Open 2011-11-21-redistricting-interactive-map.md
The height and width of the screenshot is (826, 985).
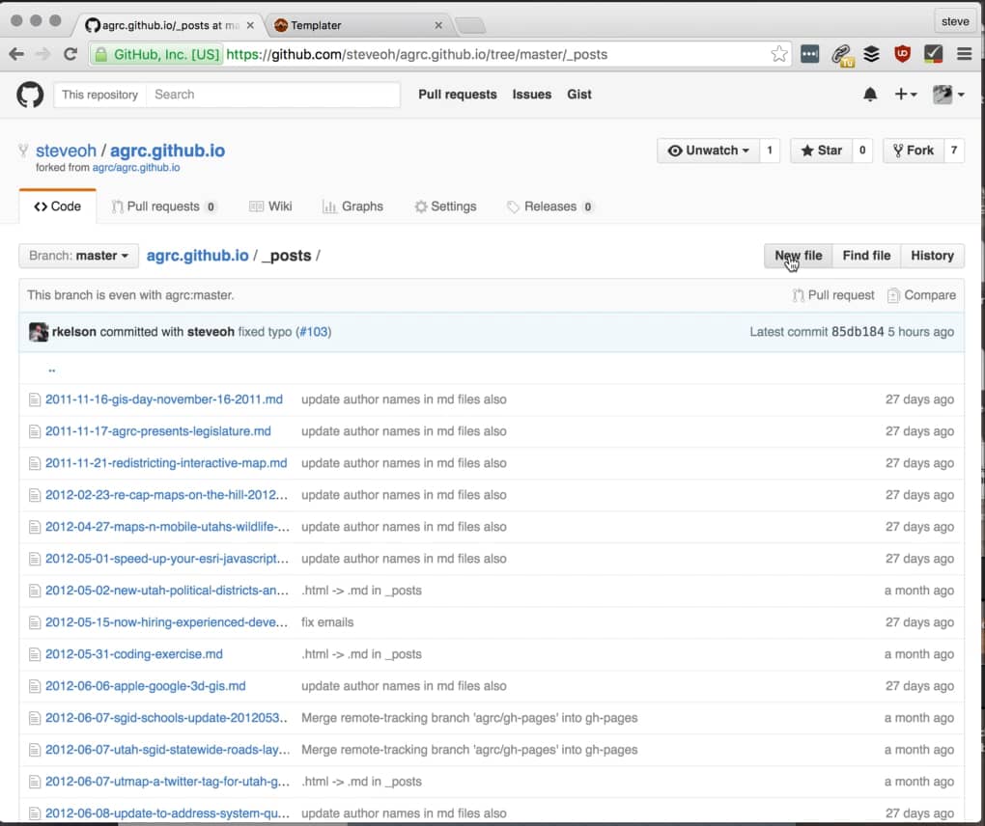click(x=166, y=463)
